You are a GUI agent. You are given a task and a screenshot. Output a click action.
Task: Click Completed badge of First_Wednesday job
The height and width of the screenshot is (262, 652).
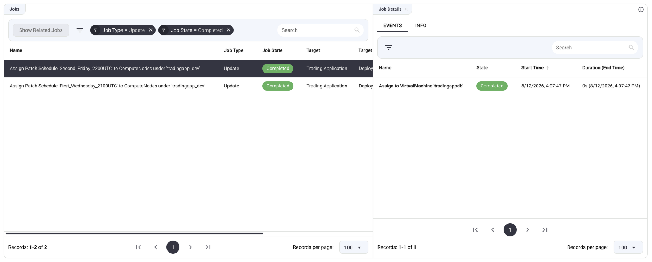[x=278, y=86]
